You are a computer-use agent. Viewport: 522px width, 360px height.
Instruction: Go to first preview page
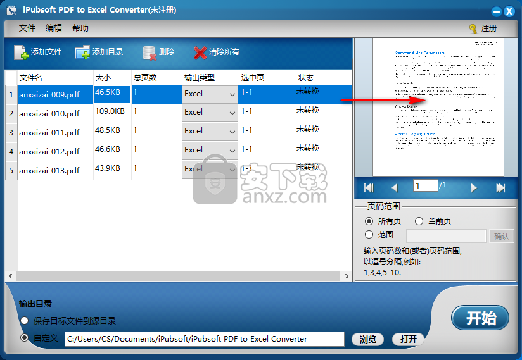[x=369, y=188]
